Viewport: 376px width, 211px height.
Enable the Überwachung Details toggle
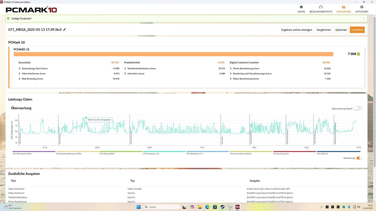point(357,108)
